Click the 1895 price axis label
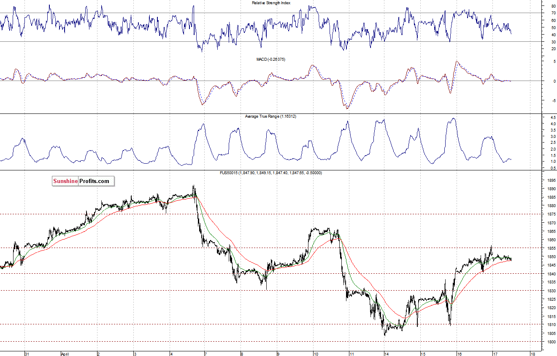The image size is (557, 356). coord(551,180)
